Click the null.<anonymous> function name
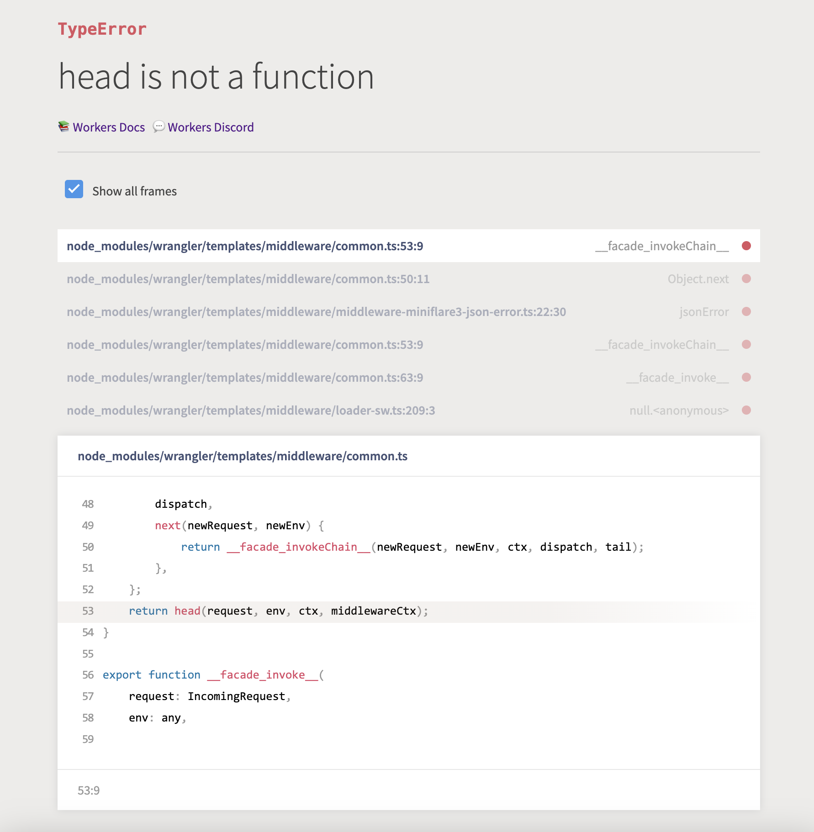Viewport: 814px width, 832px height. click(679, 411)
